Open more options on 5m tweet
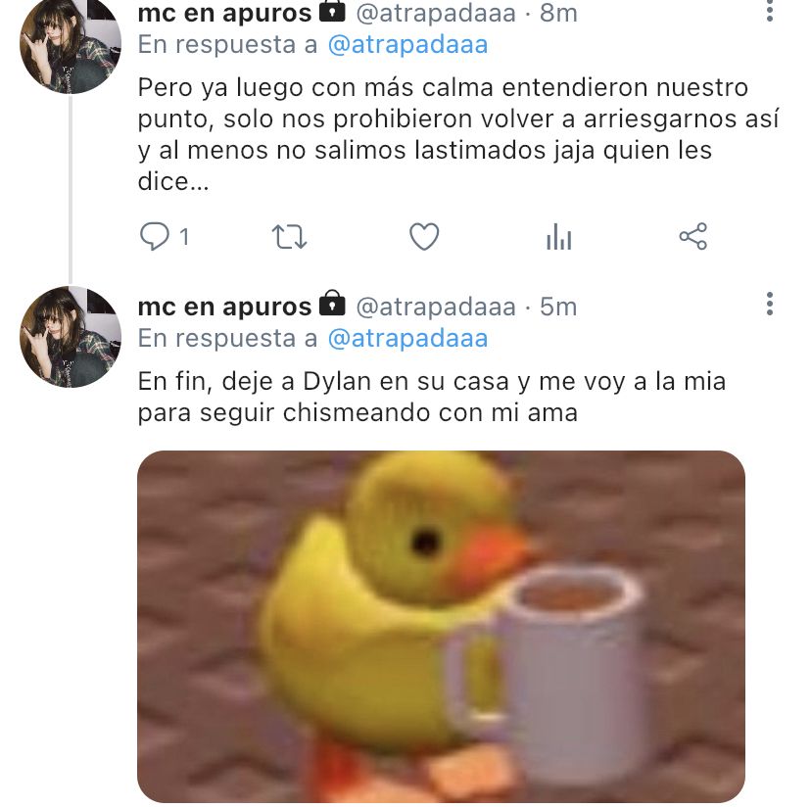The image size is (811, 807). tap(770, 305)
